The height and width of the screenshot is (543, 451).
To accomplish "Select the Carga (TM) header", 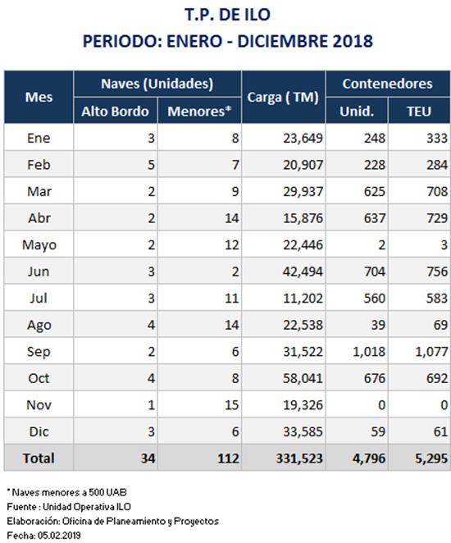I will click(283, 98).
